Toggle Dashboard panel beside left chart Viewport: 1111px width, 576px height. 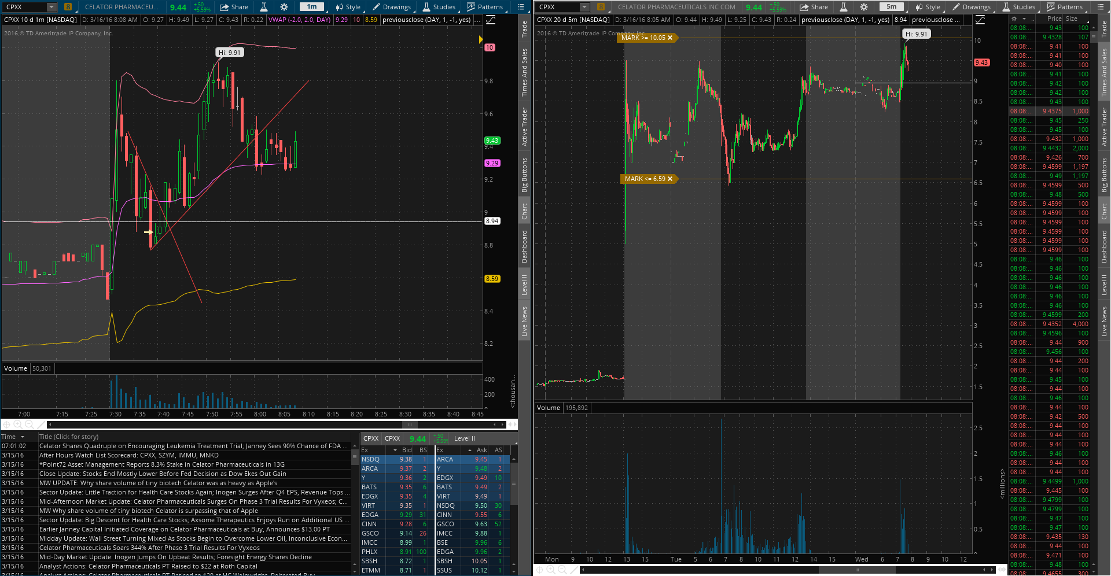tap(524, 246)
